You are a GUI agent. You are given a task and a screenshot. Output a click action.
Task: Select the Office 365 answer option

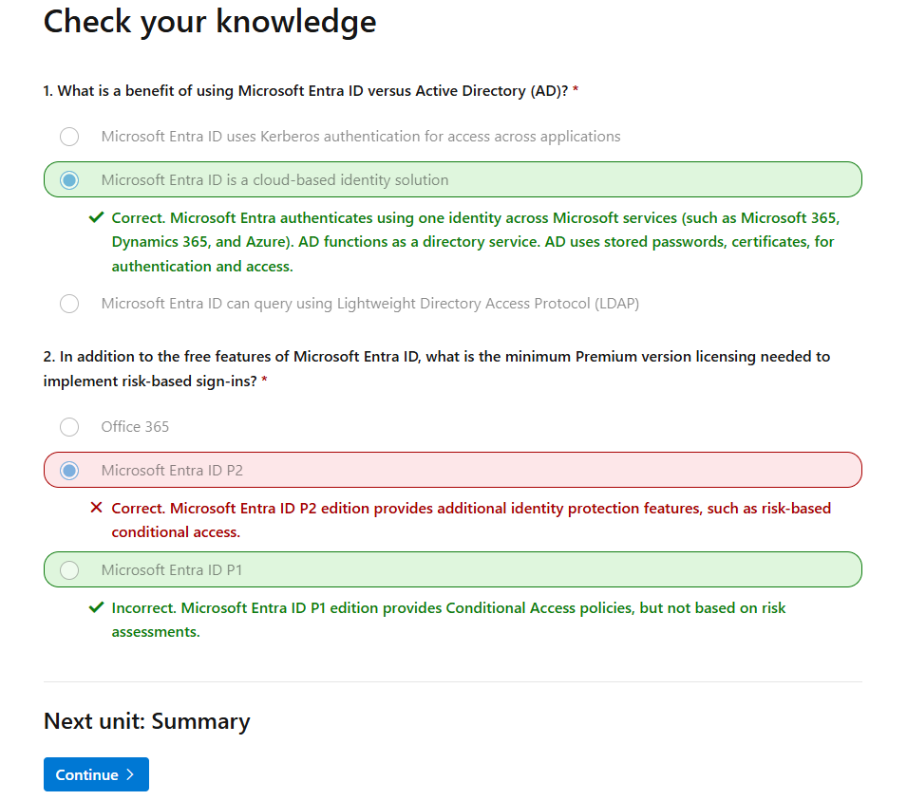pos(68,426)
